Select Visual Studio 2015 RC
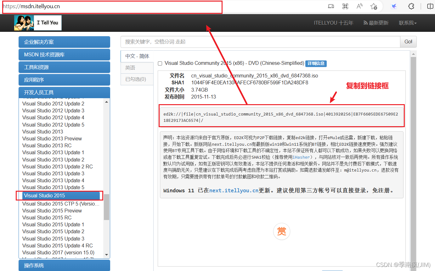This screenshot has width=435, height=271. click(x=47, y=217)
